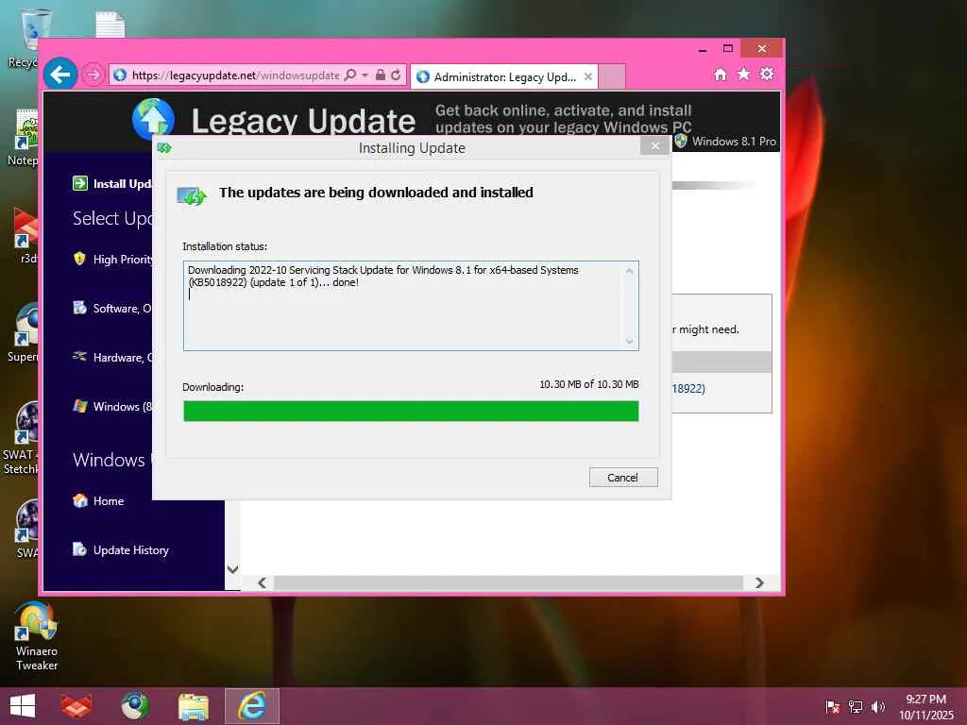Image resolution: width=967 pixels, height=725 pixels.
Task: Select the Winaero Tweaker desktop icon
Action: [37, 636]
